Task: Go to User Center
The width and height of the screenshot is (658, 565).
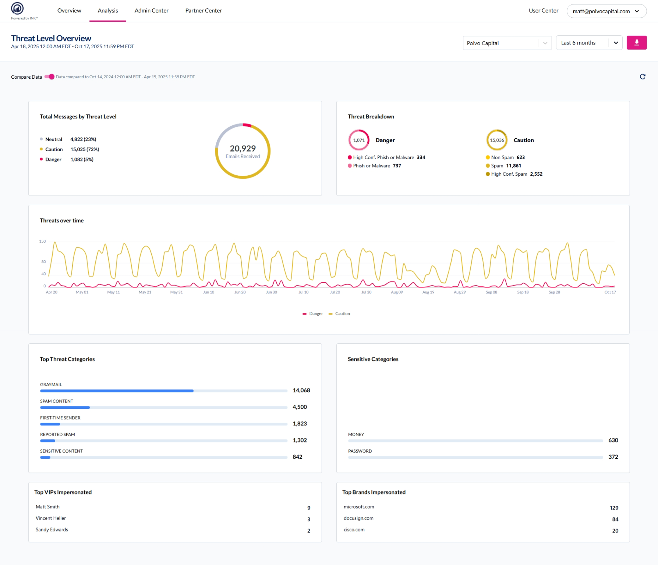Action: coord(543,11)
